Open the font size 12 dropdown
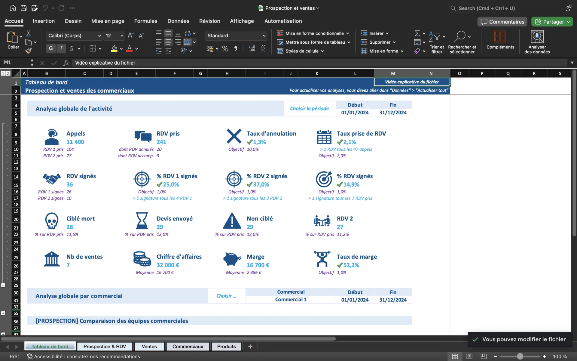The height and width of the screenshot is (361, 577). pyautogui.click(x=114, y=35)
